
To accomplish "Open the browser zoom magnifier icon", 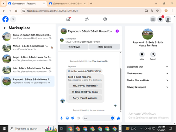I will pyautogui.click(x=152, y=11).
